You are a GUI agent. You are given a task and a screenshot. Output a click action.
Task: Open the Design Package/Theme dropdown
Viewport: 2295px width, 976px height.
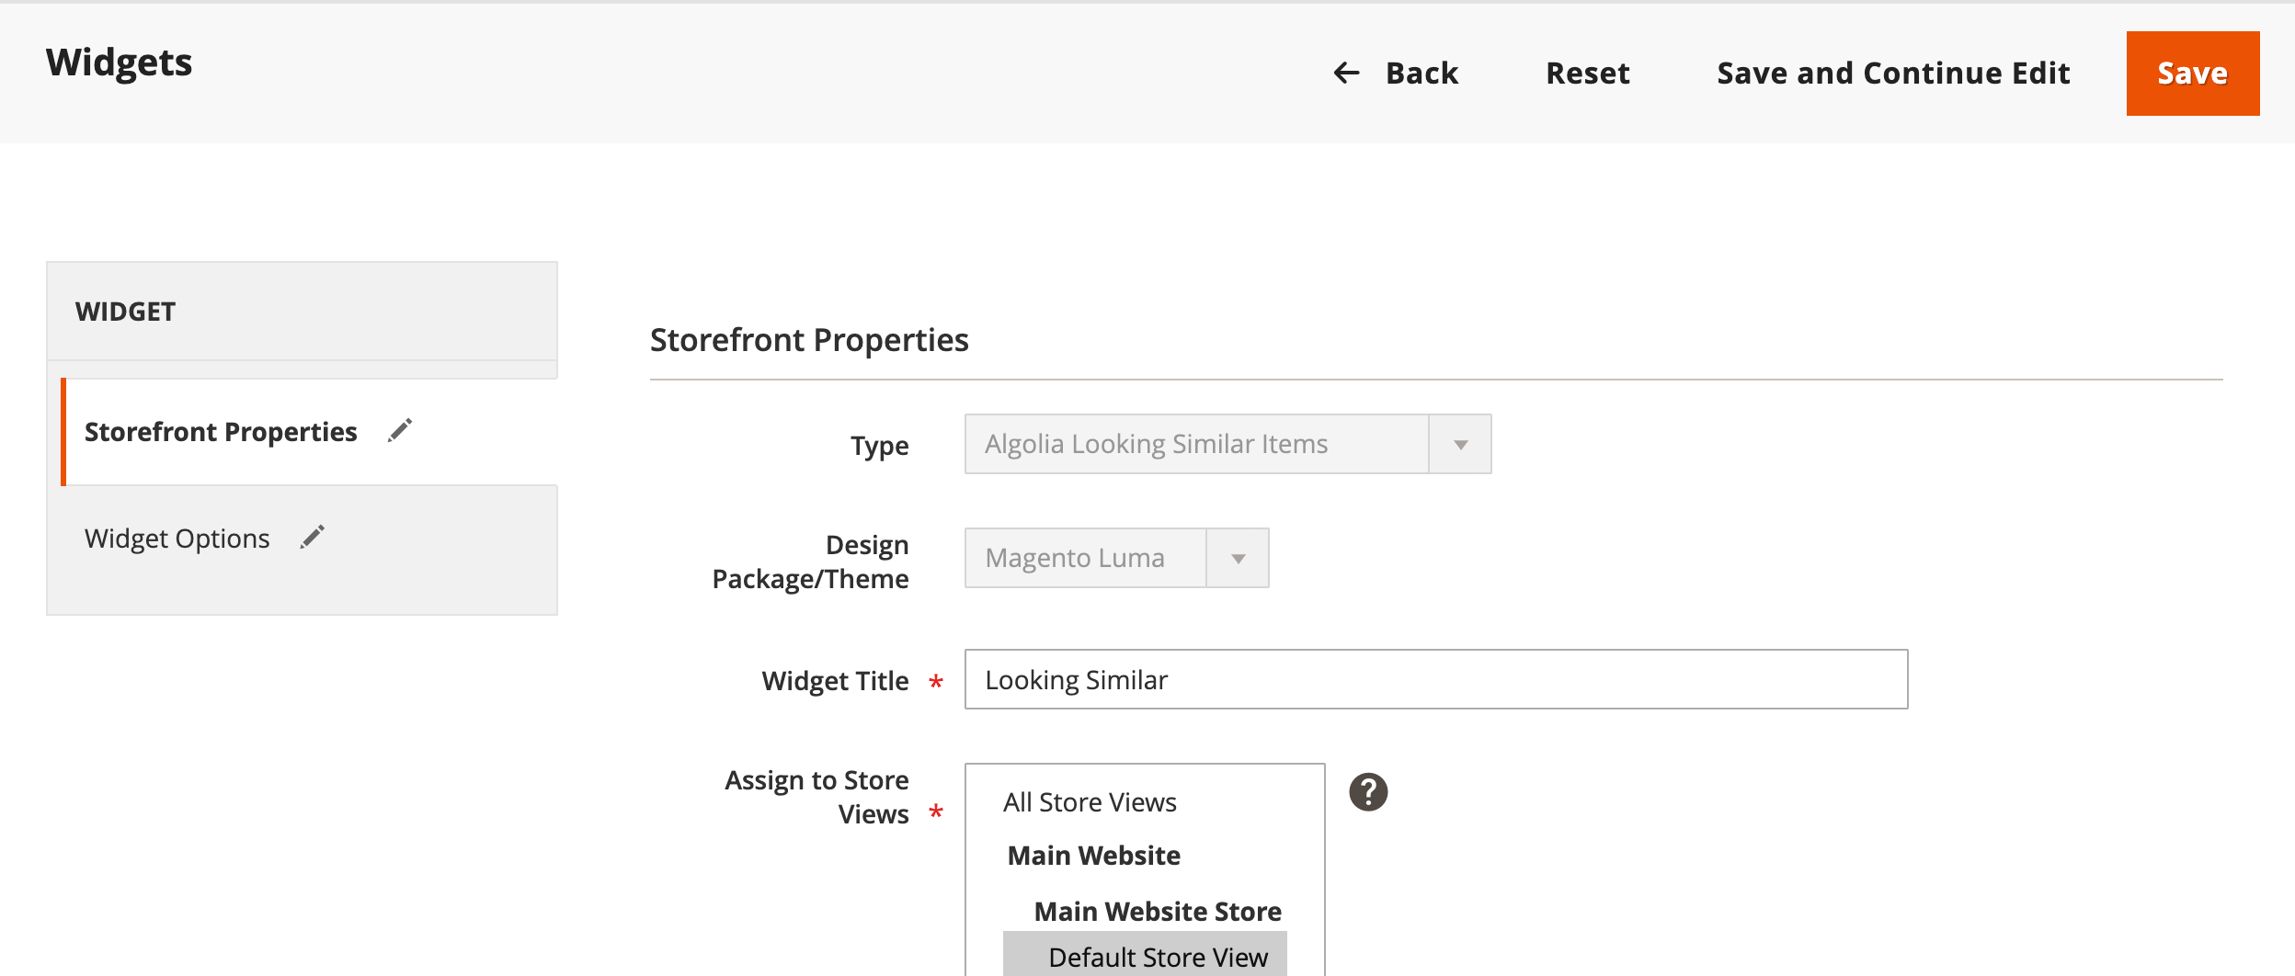1083,557
